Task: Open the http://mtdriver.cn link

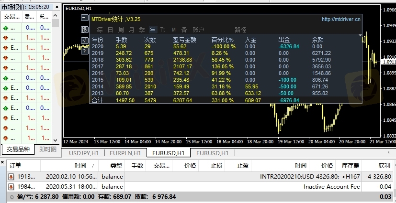Action: pyautogui.click(x=341, y=19)
